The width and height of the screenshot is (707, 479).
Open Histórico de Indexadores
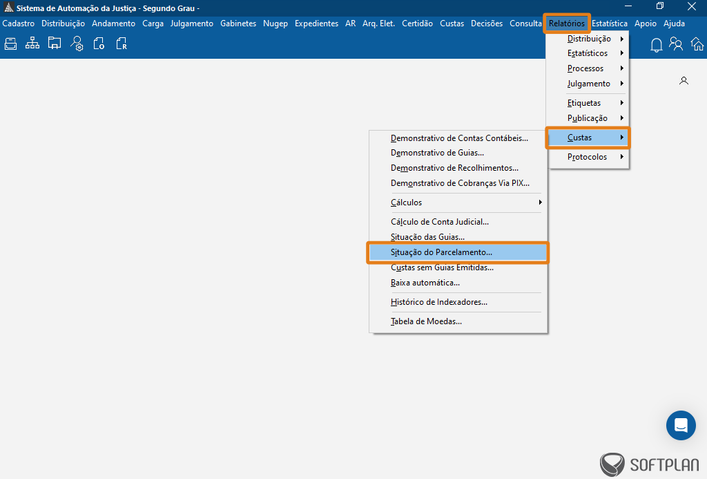pyautogui.click(x=458, y=303)
